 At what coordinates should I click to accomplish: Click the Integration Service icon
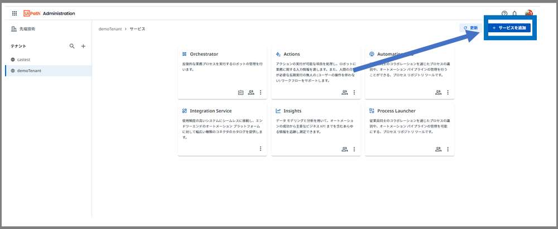point(184,111)
